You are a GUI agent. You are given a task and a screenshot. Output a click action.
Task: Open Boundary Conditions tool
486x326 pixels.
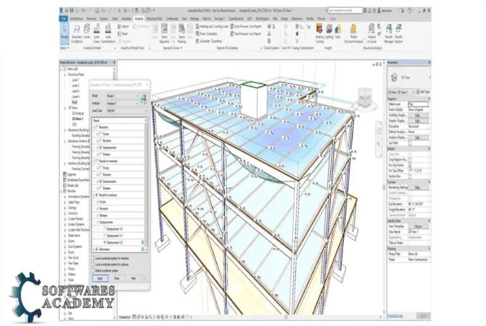click(x=77, y=34)
